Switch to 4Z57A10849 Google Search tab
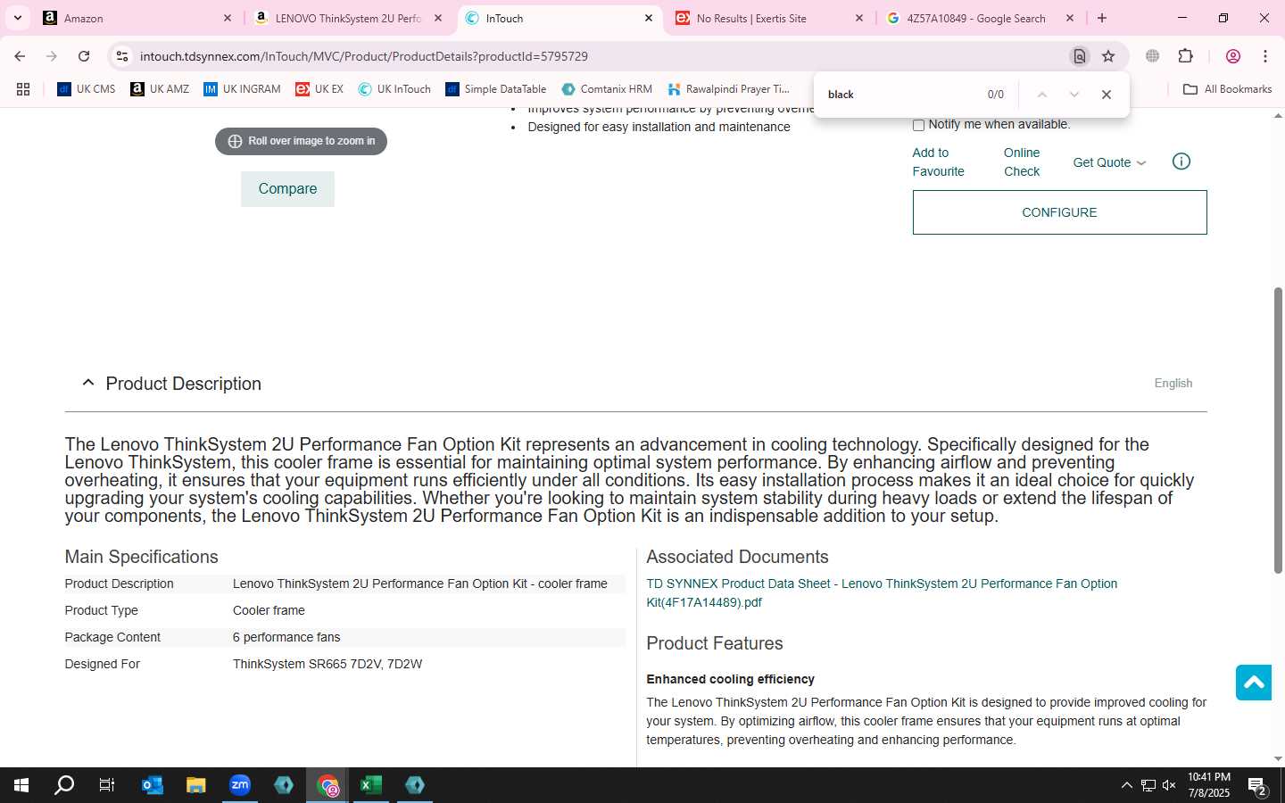Image resolution: width=1285 pixels, height=803 pixels. (x=980, y=18)
